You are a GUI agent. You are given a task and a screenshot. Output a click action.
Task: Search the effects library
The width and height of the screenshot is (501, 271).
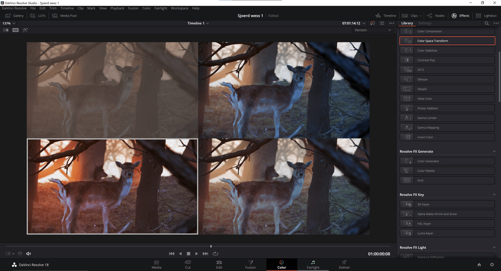(x=487, y=23)
